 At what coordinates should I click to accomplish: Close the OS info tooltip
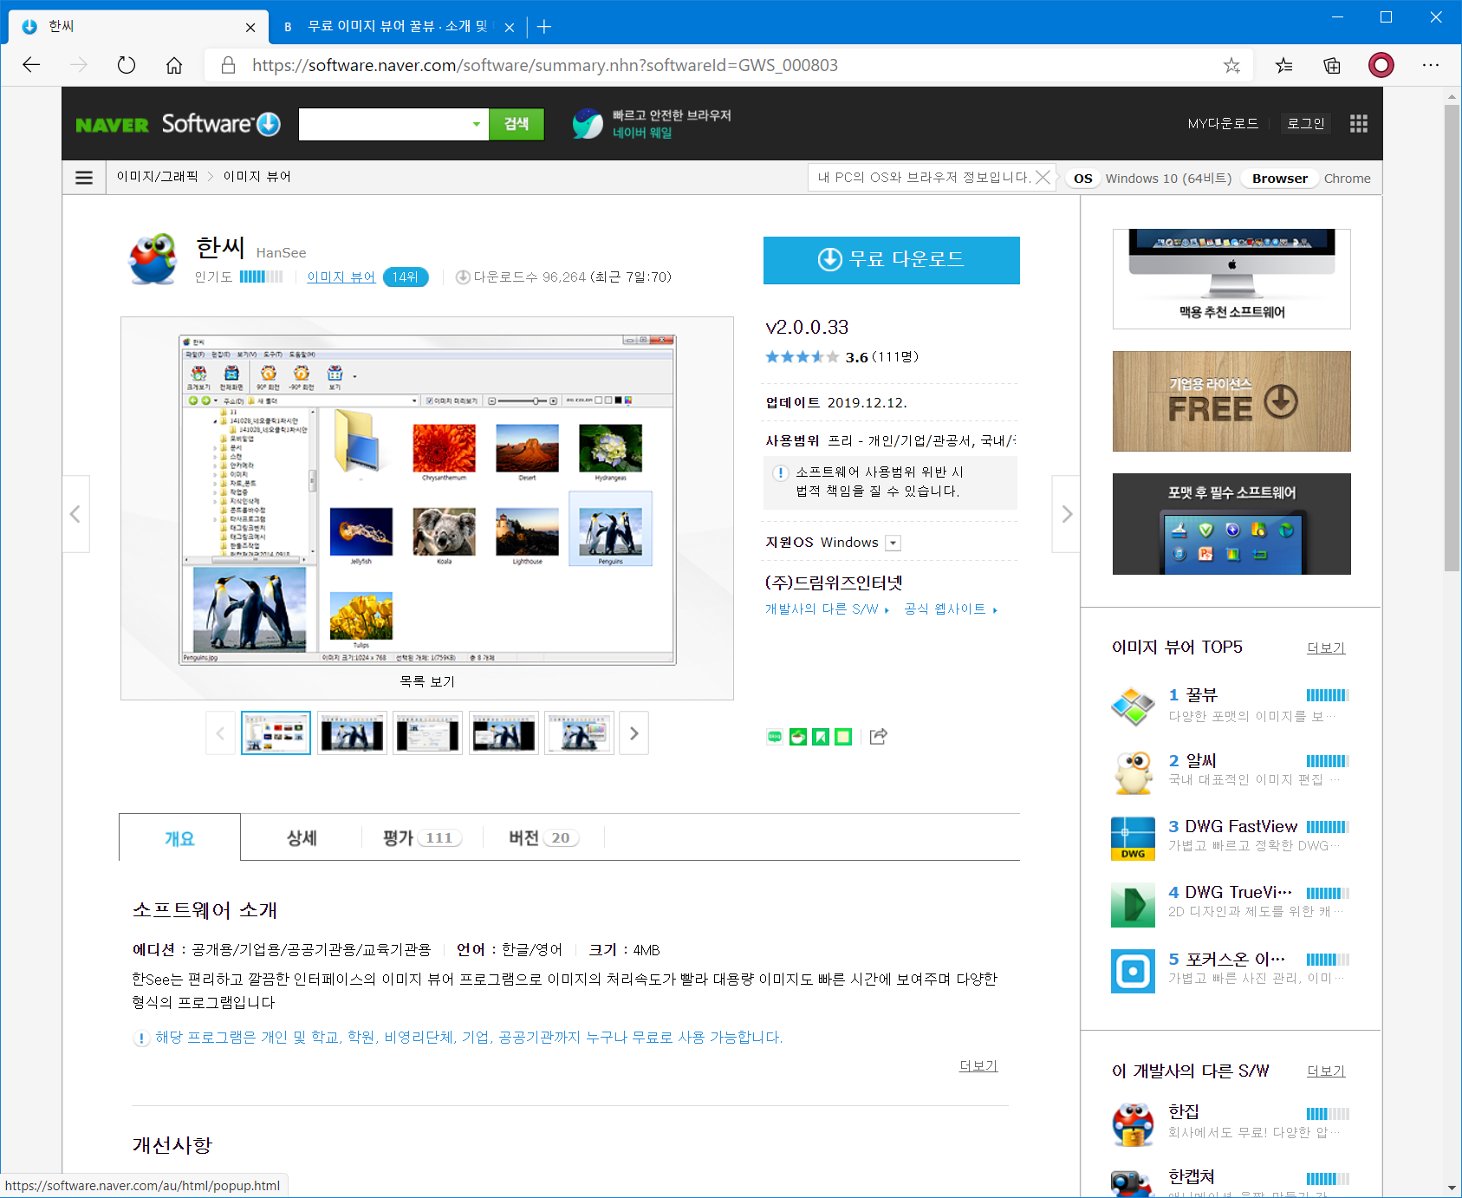coord(1043,177)
